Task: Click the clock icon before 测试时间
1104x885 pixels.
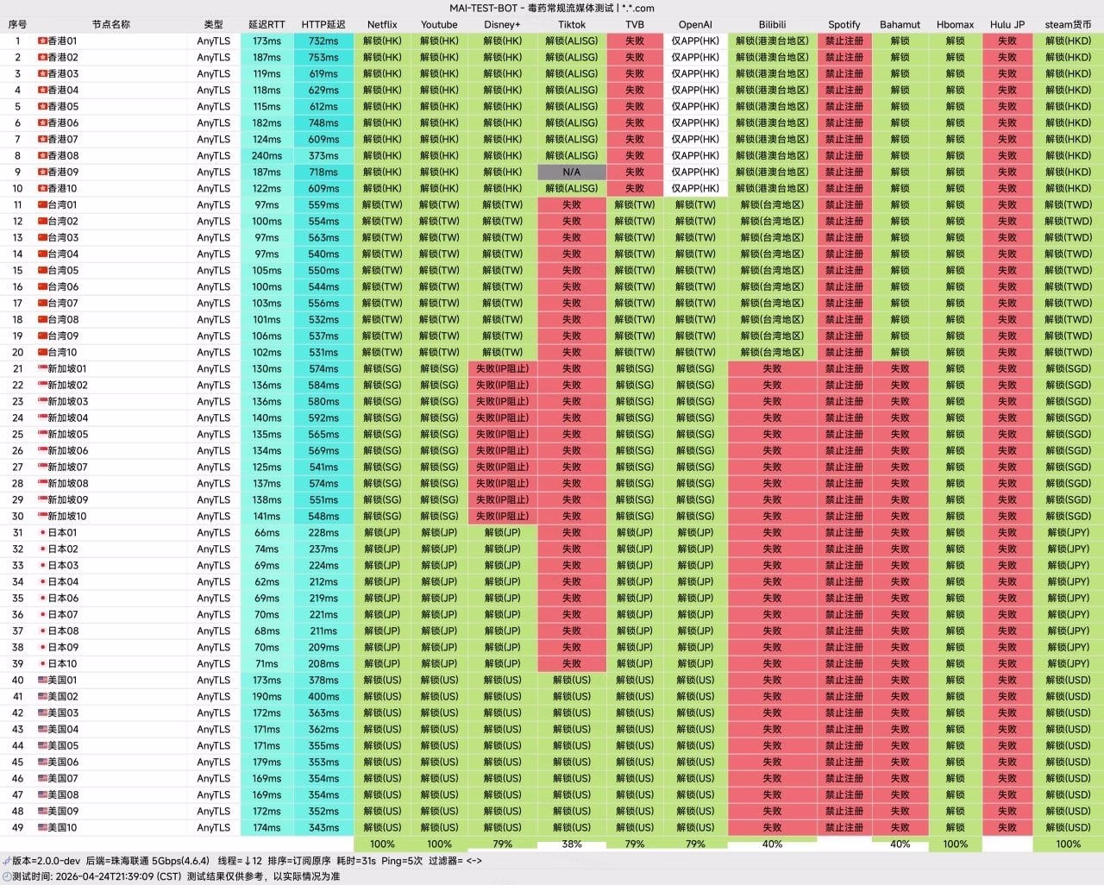Action: (x=6, y=876)
